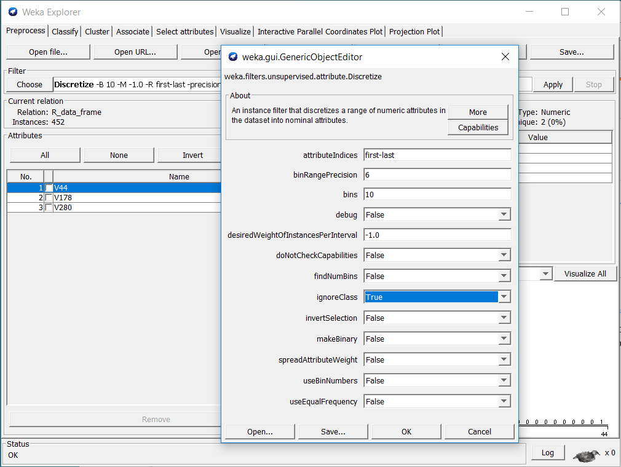Apply the Discretize filter

pyautogui.click(x=553, y=84)
